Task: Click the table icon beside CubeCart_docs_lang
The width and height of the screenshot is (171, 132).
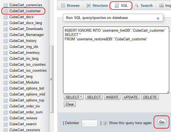Action: [5, 23]
